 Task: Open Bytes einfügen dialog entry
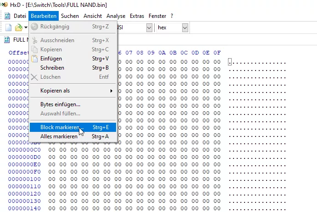[60, 104]
